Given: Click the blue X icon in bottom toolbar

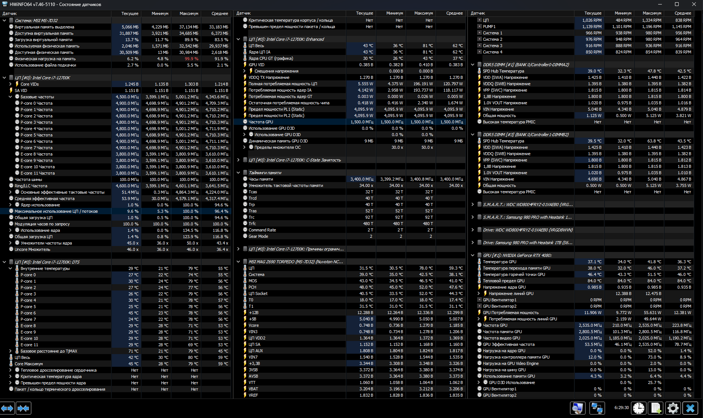Looking at the screenshot, I should coord(690,408).
